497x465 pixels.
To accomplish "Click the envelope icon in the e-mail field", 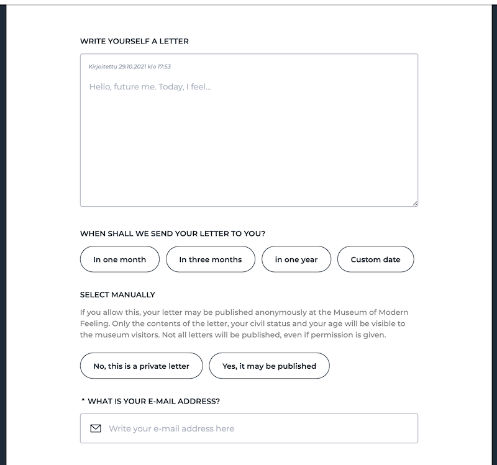I will pyautogui.click(x=96, y=428).
